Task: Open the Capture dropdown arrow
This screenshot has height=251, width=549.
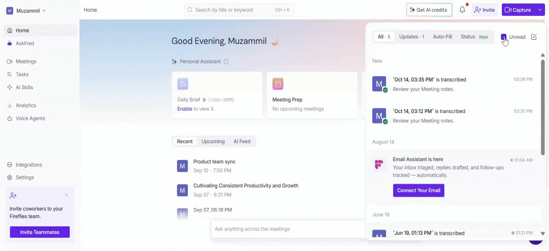Action: coord(540,10)
